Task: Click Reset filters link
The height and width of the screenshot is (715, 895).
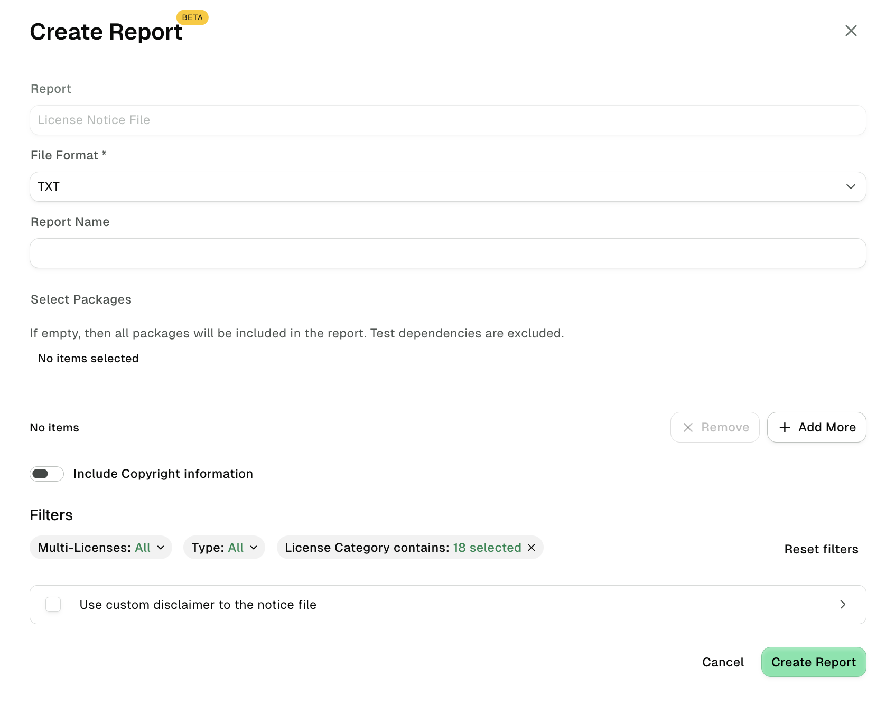Action: (x=821, y=549)
